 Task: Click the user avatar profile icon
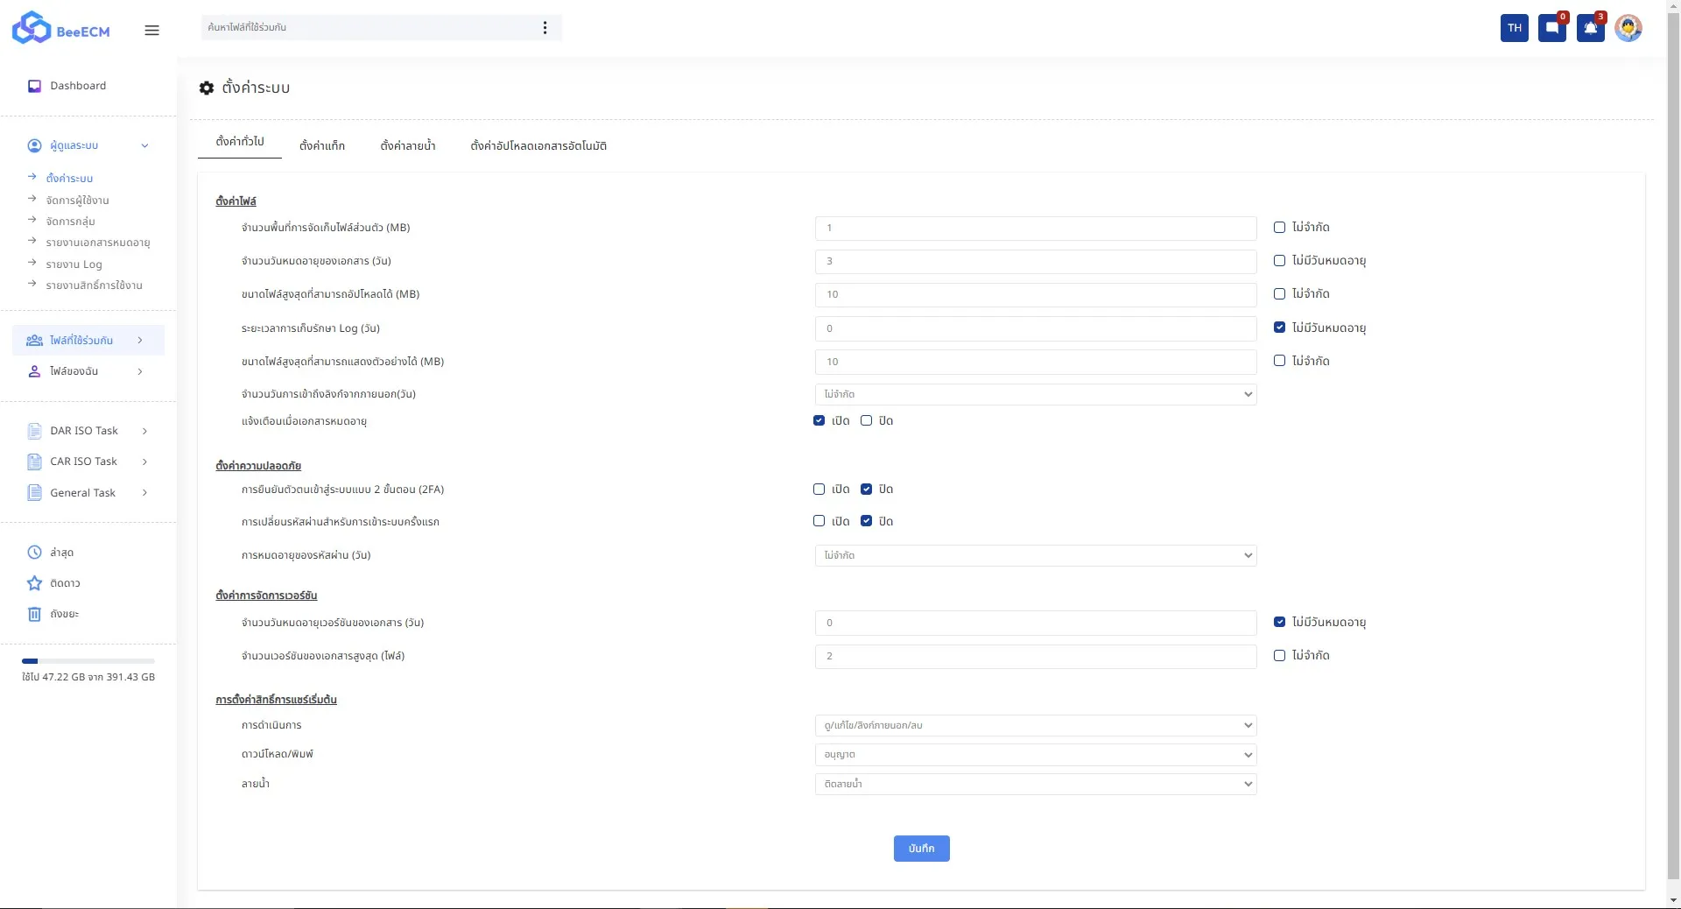(x=1628, y=28)
